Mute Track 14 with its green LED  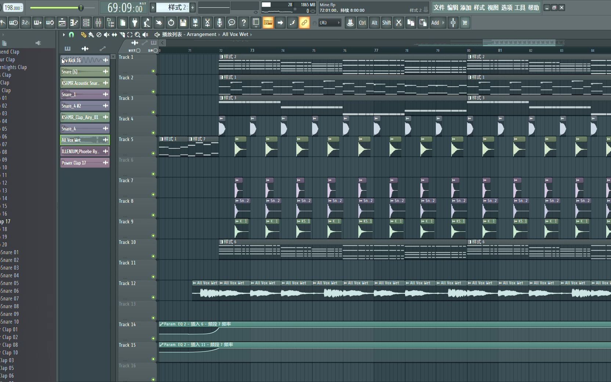click(x=153, y=339)
